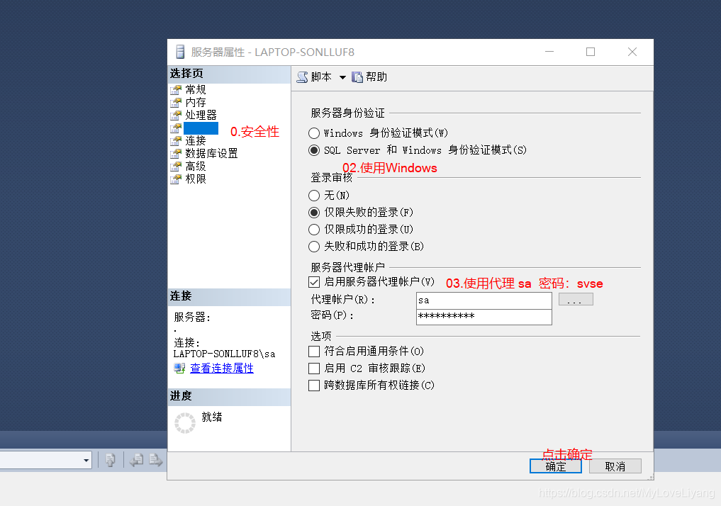Click the 取消 button
This screenshot has width=721, height=506.
(x=615, y=466)
